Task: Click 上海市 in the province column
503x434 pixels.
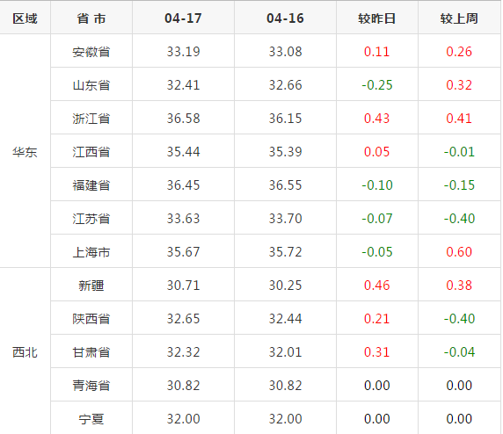Action: click(x=91, y=252)
